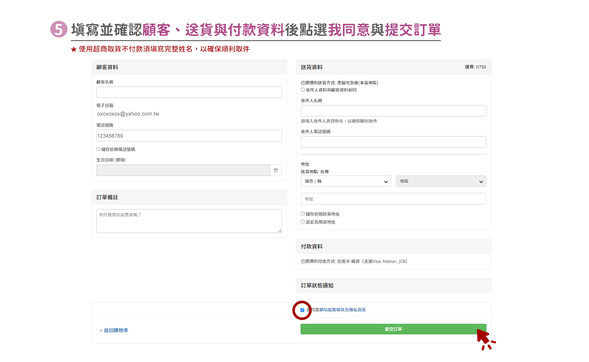Click the green 提交訂單 button
The image size is (589, 362).
click(393, 329)
